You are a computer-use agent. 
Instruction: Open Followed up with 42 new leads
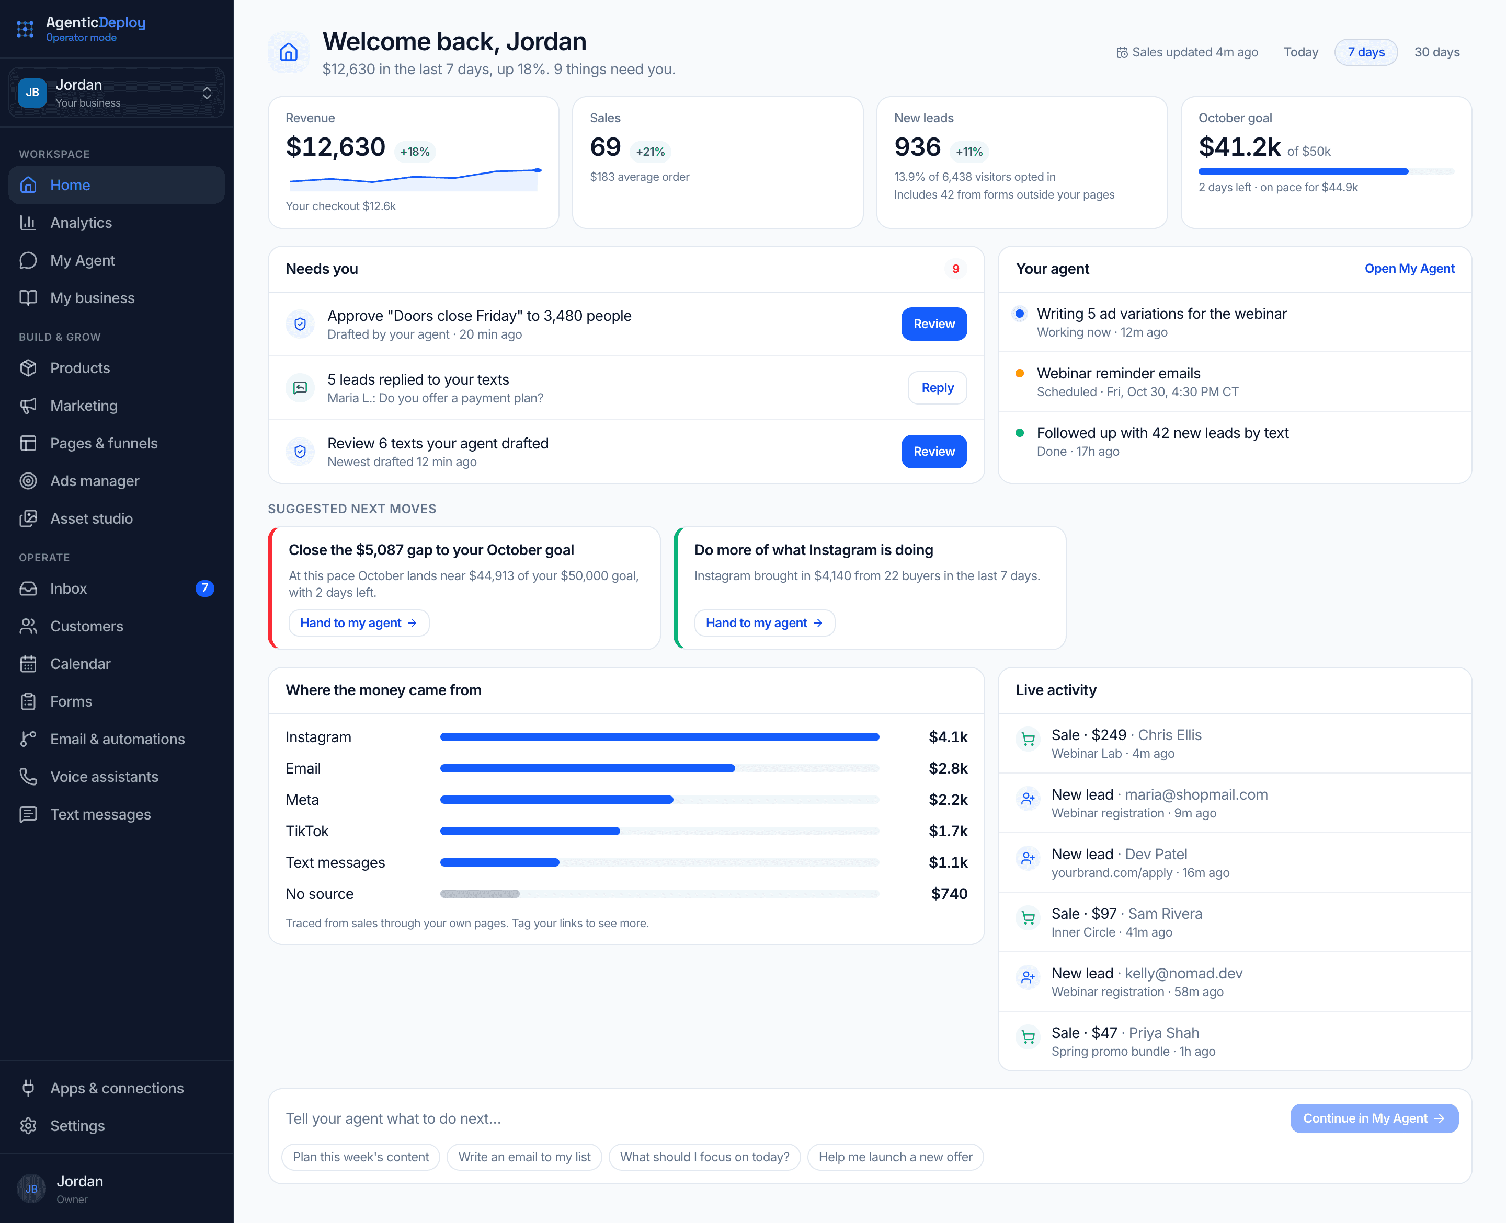(1235, 441)
